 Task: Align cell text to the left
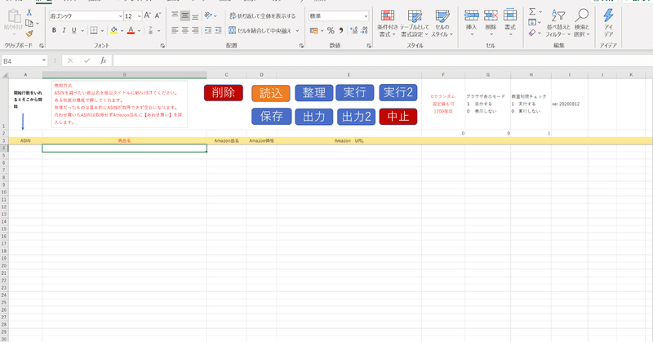pos(175,30)
